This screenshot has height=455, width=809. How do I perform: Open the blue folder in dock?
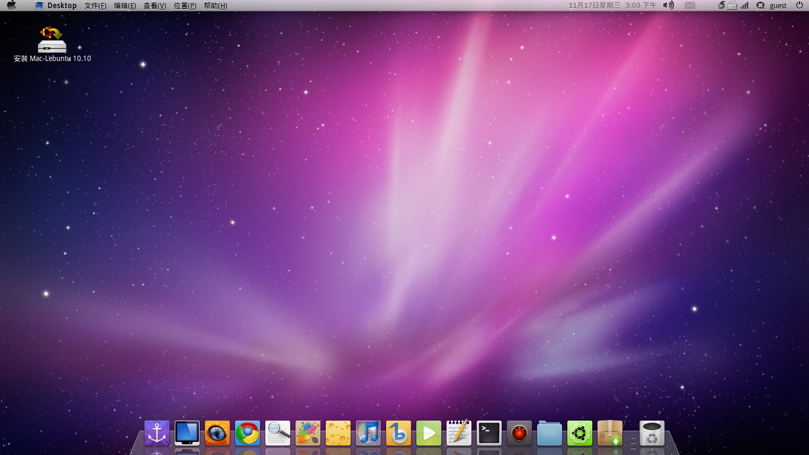(550, 433)
